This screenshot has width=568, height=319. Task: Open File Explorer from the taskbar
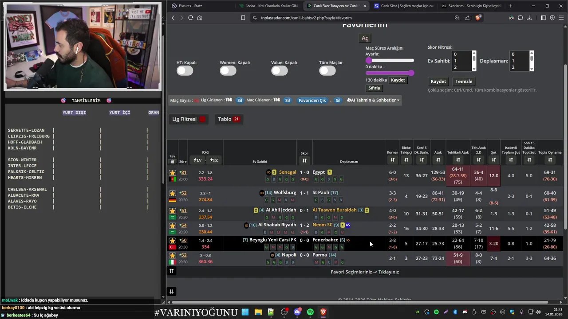258,312
